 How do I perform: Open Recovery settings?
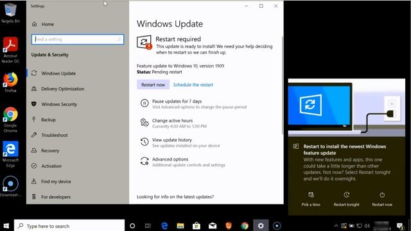[46, 151]
